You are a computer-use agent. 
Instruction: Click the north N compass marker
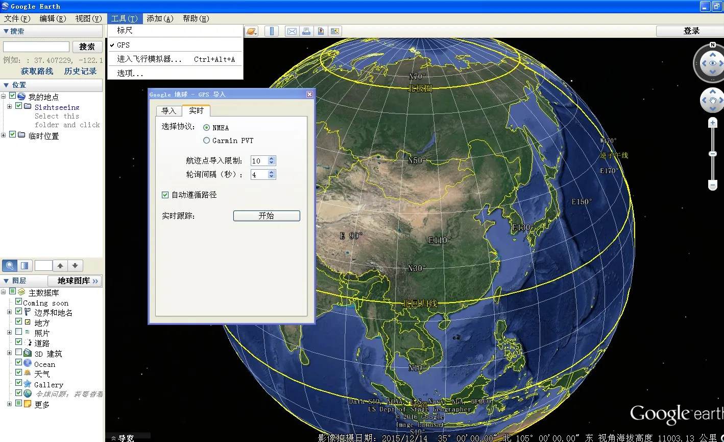(712, 44)
